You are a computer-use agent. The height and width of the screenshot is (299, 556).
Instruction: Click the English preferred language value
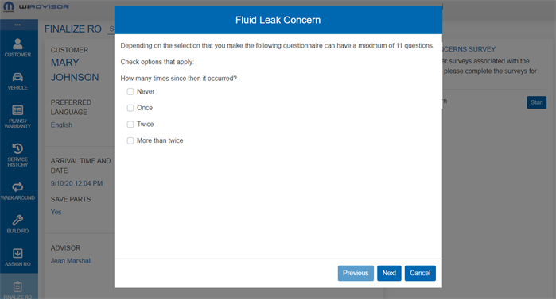(x=62, y=125)
